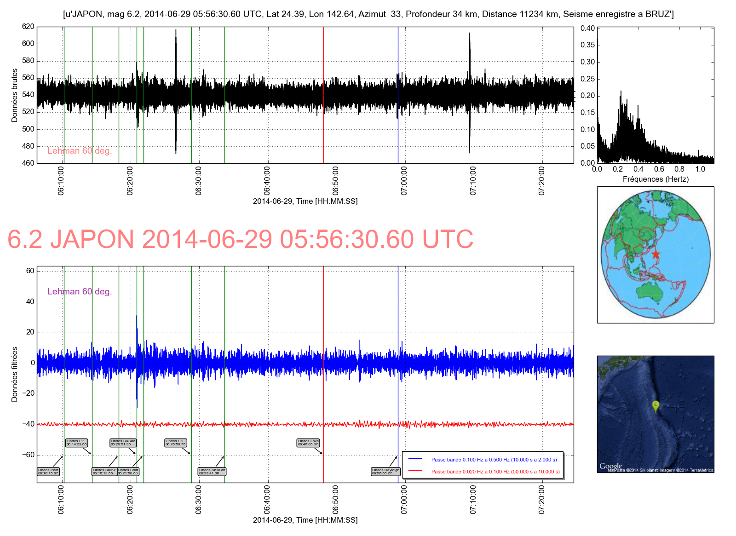Click legend entry Passe bande 0.020 Hz
This screenshot has height=536, width=736.
(x=495, y=472)
